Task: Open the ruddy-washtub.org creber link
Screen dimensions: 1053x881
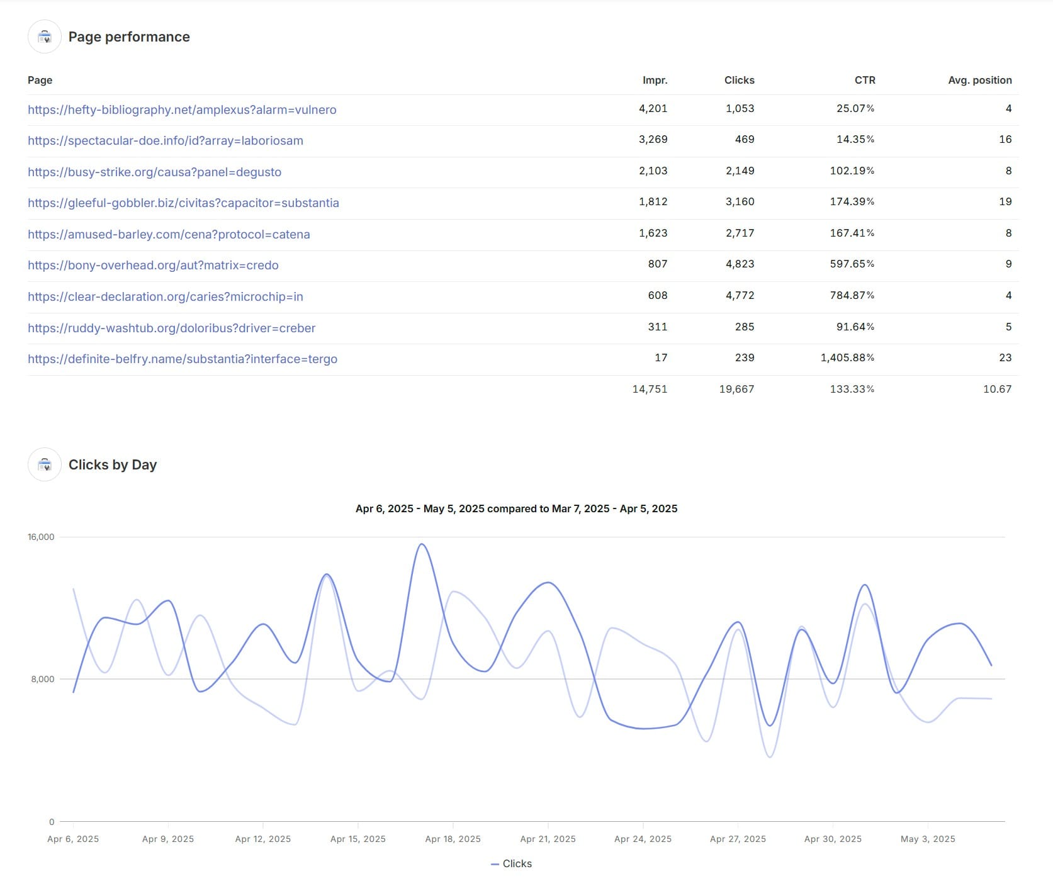Action: click(172, 328)
